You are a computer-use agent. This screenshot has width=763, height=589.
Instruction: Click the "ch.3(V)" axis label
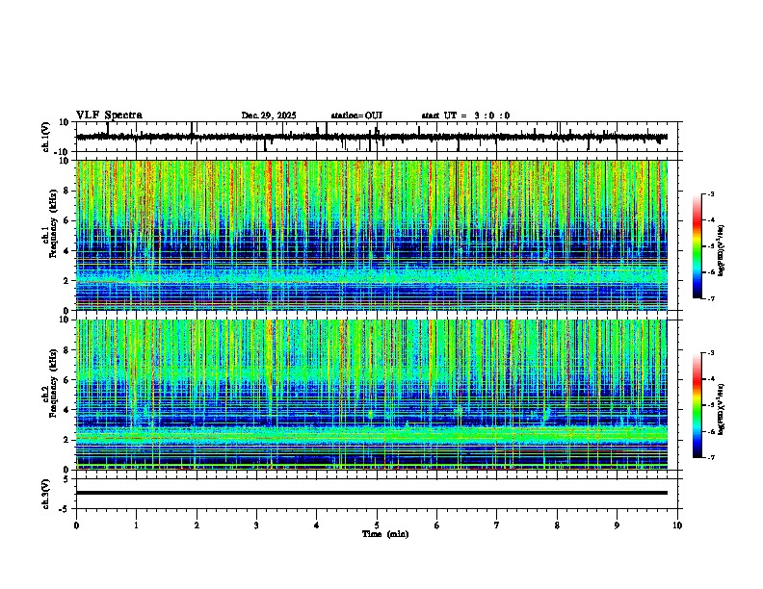point(46,495)
